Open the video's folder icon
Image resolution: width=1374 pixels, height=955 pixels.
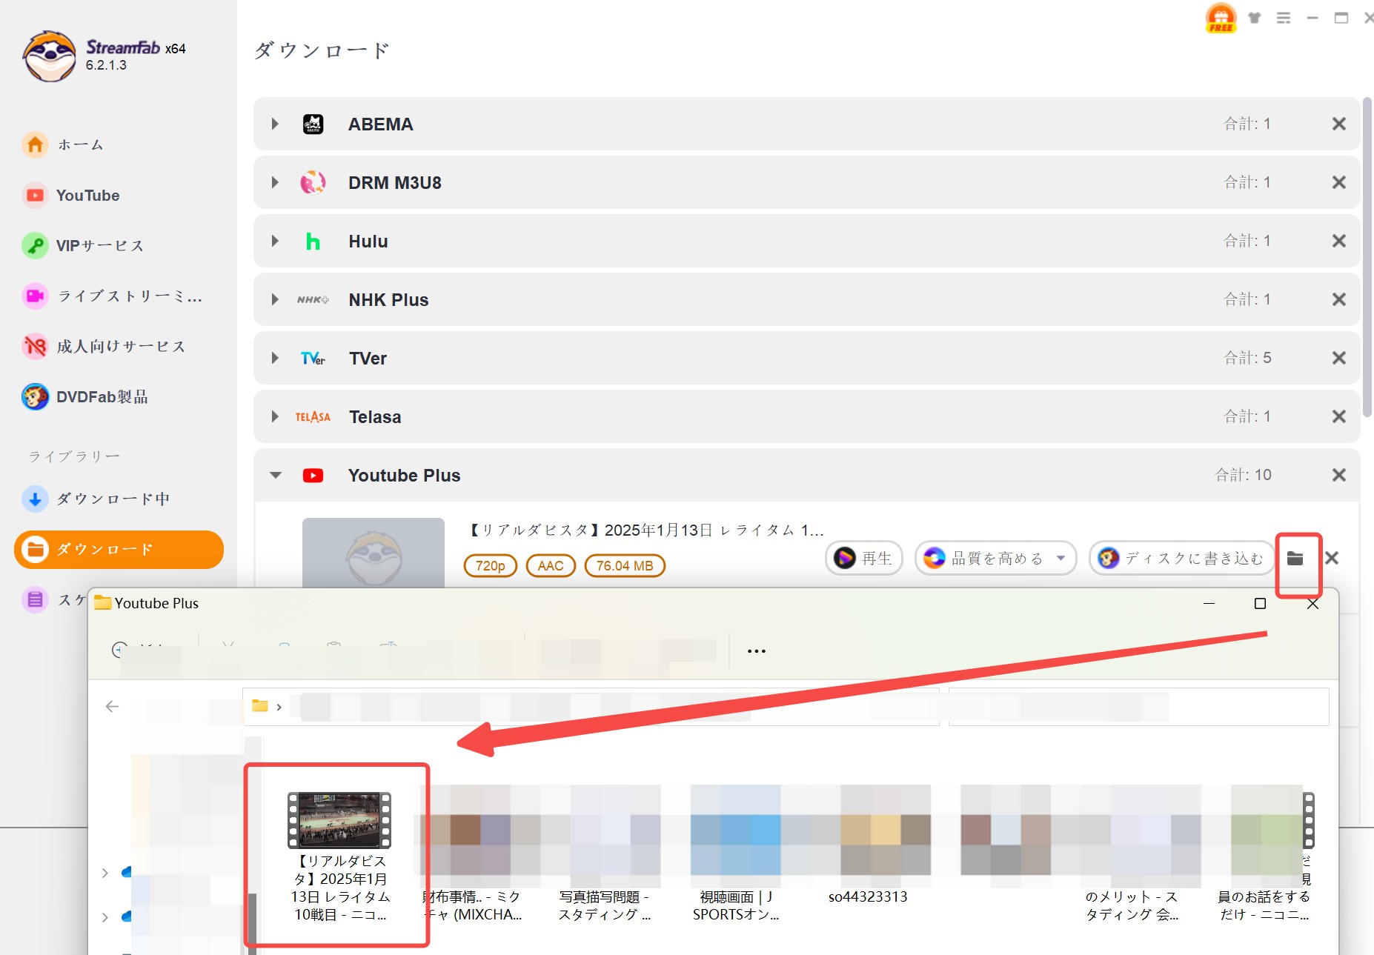pyautogui.click(x=1295, y=558)
